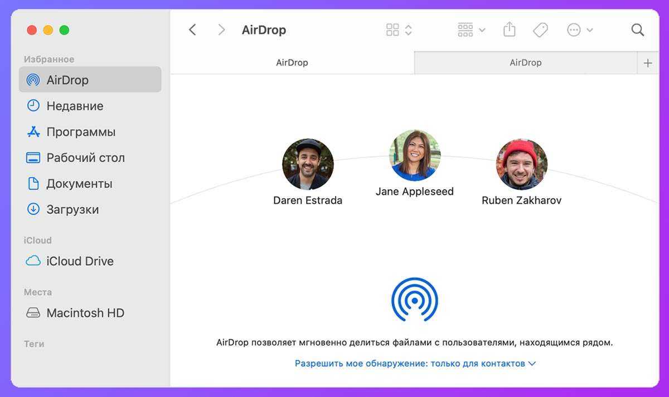Switch view mode with icon view selector
The width and height of the screenshot is (669, 397).
[x=399, y=30]
